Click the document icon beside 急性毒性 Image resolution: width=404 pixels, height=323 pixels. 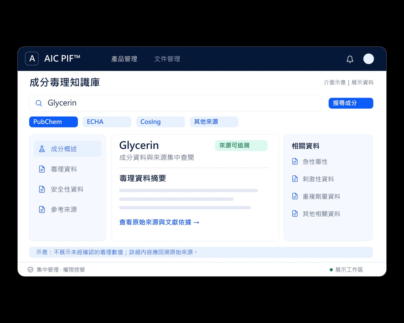coord(295,161)
